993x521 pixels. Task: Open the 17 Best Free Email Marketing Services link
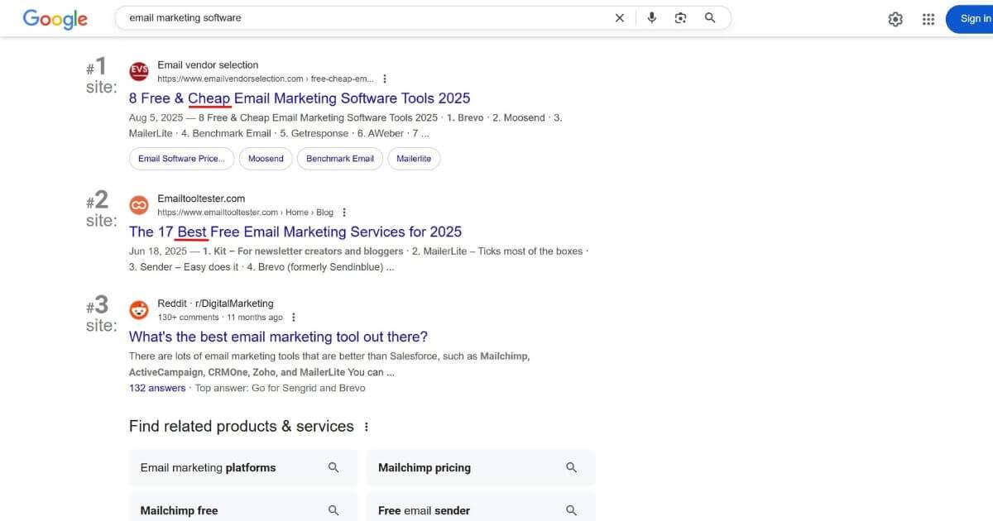coord(295,232)
